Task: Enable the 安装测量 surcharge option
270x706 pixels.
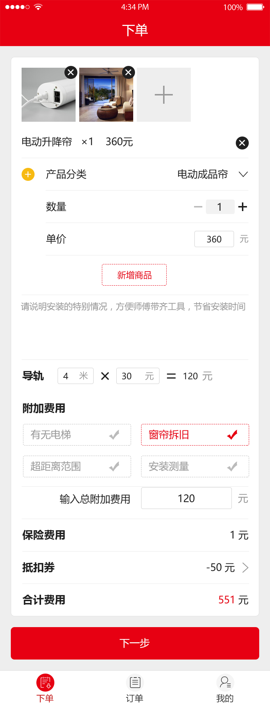Action: point(195,466)
